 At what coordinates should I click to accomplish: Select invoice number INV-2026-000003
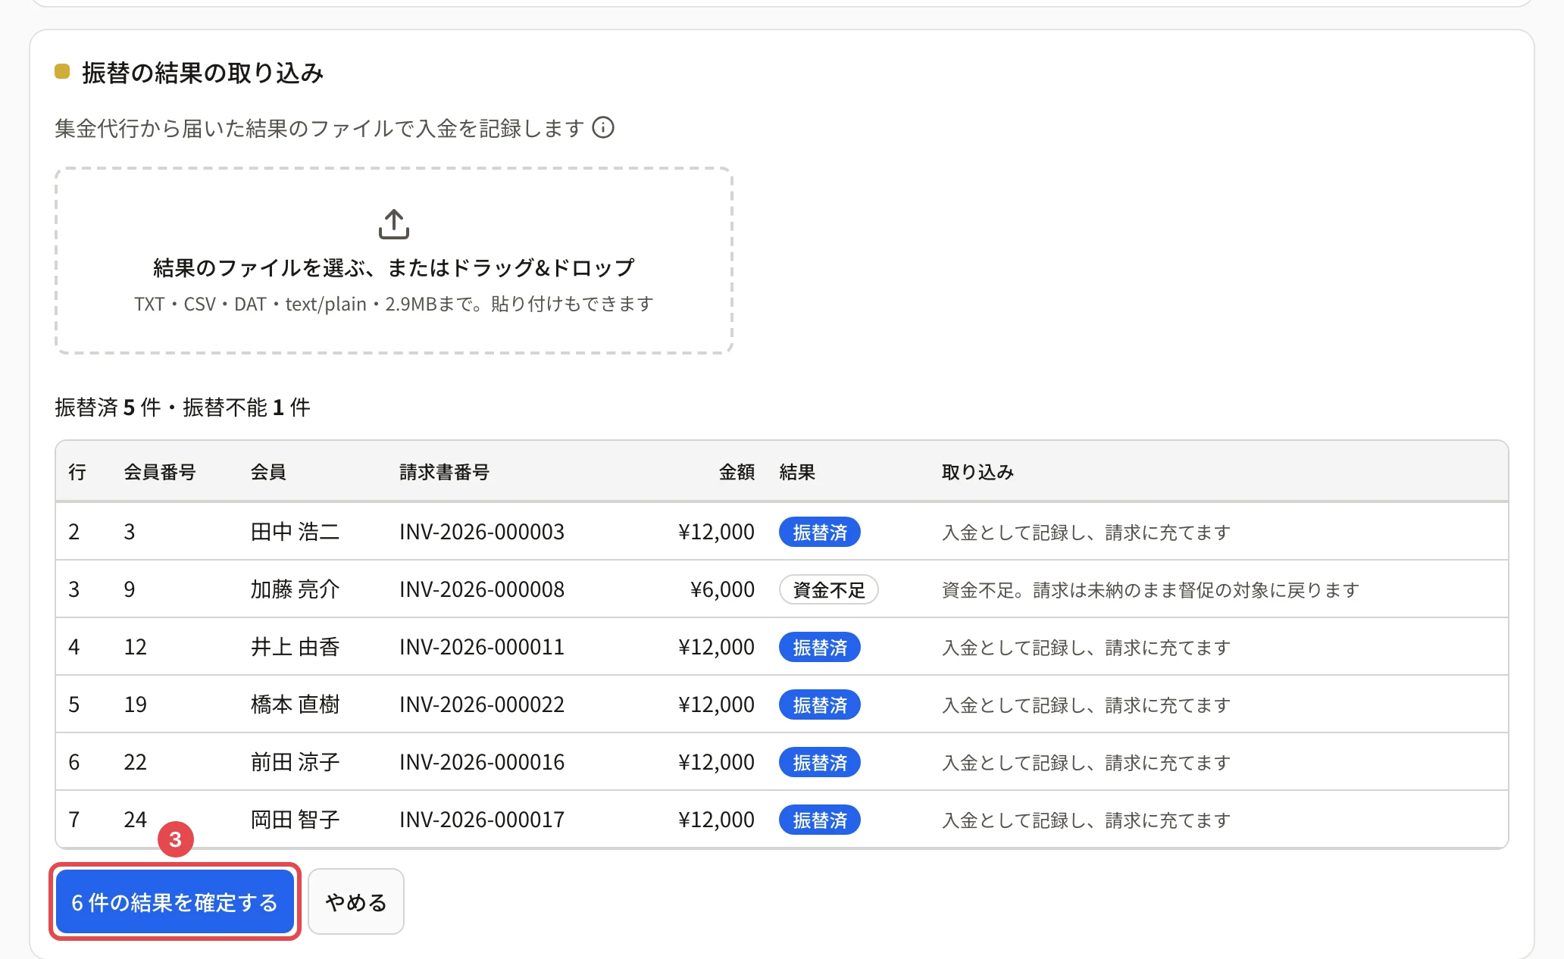pyautogui.click(x=482, y=532)
